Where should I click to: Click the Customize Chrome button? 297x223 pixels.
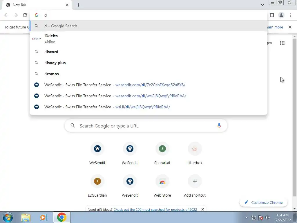263,202
